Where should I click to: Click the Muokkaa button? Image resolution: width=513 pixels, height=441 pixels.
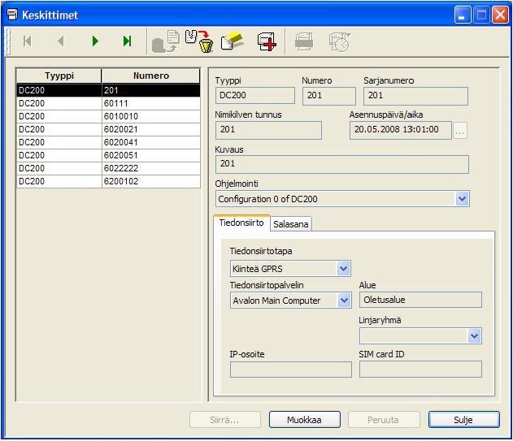click(x=305, y=420)
